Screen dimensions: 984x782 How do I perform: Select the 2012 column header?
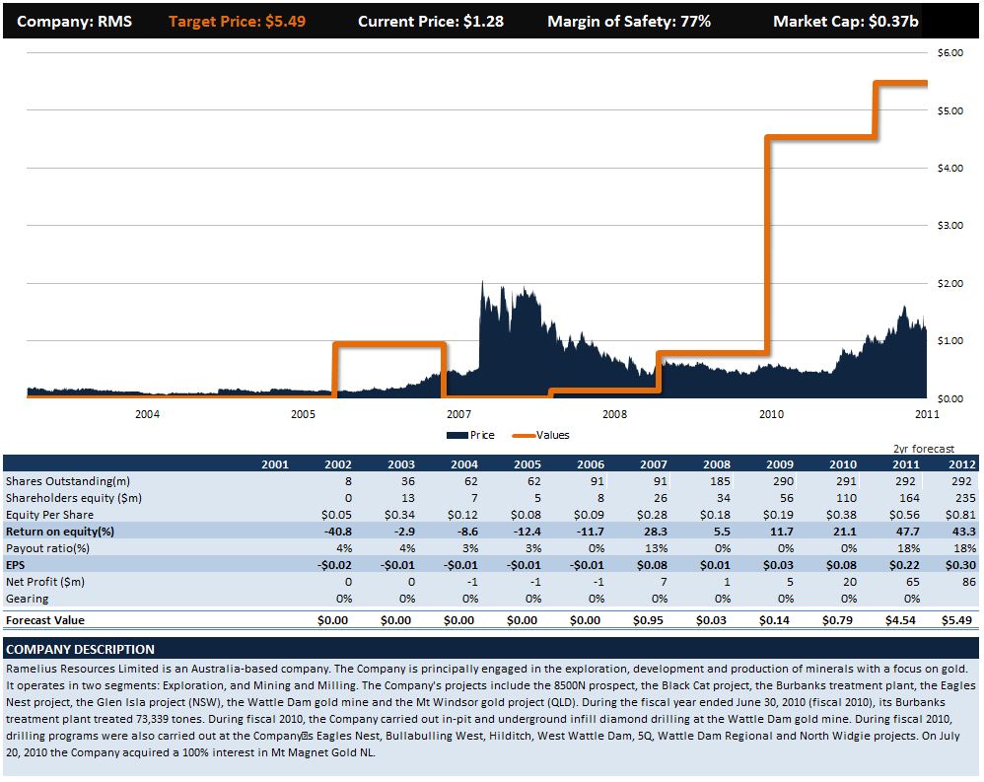click(962, 464)
